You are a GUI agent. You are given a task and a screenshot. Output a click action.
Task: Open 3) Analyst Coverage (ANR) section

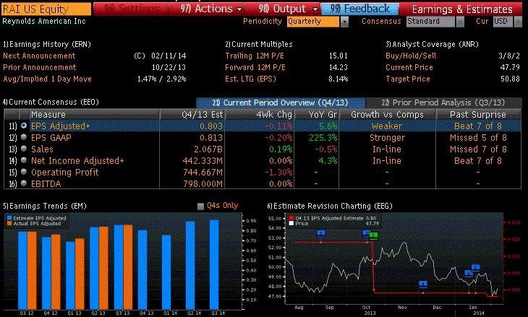click(x=432, y=44)
